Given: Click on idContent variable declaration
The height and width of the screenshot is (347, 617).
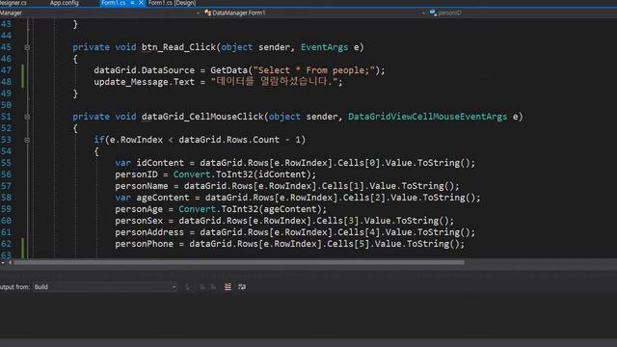Looking at the screenshot, I should coord(160,163).
